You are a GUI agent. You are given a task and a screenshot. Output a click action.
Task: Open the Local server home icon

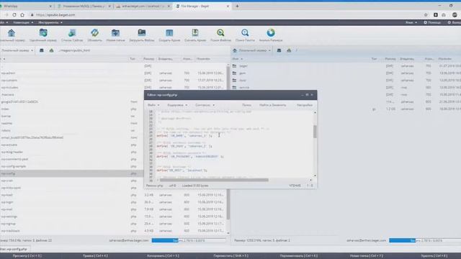pos(12,33)
